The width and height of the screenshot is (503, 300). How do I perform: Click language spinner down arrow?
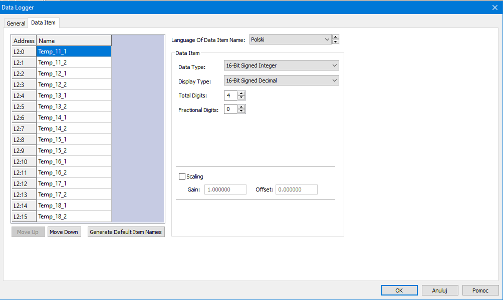click(x=336, y=42)
